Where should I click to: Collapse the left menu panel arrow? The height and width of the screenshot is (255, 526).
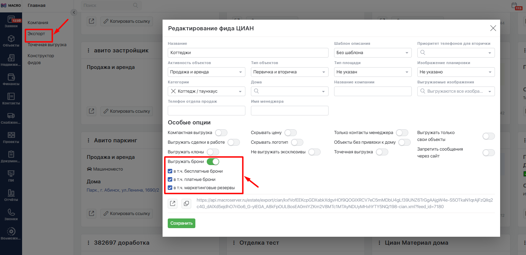[74, 12]
